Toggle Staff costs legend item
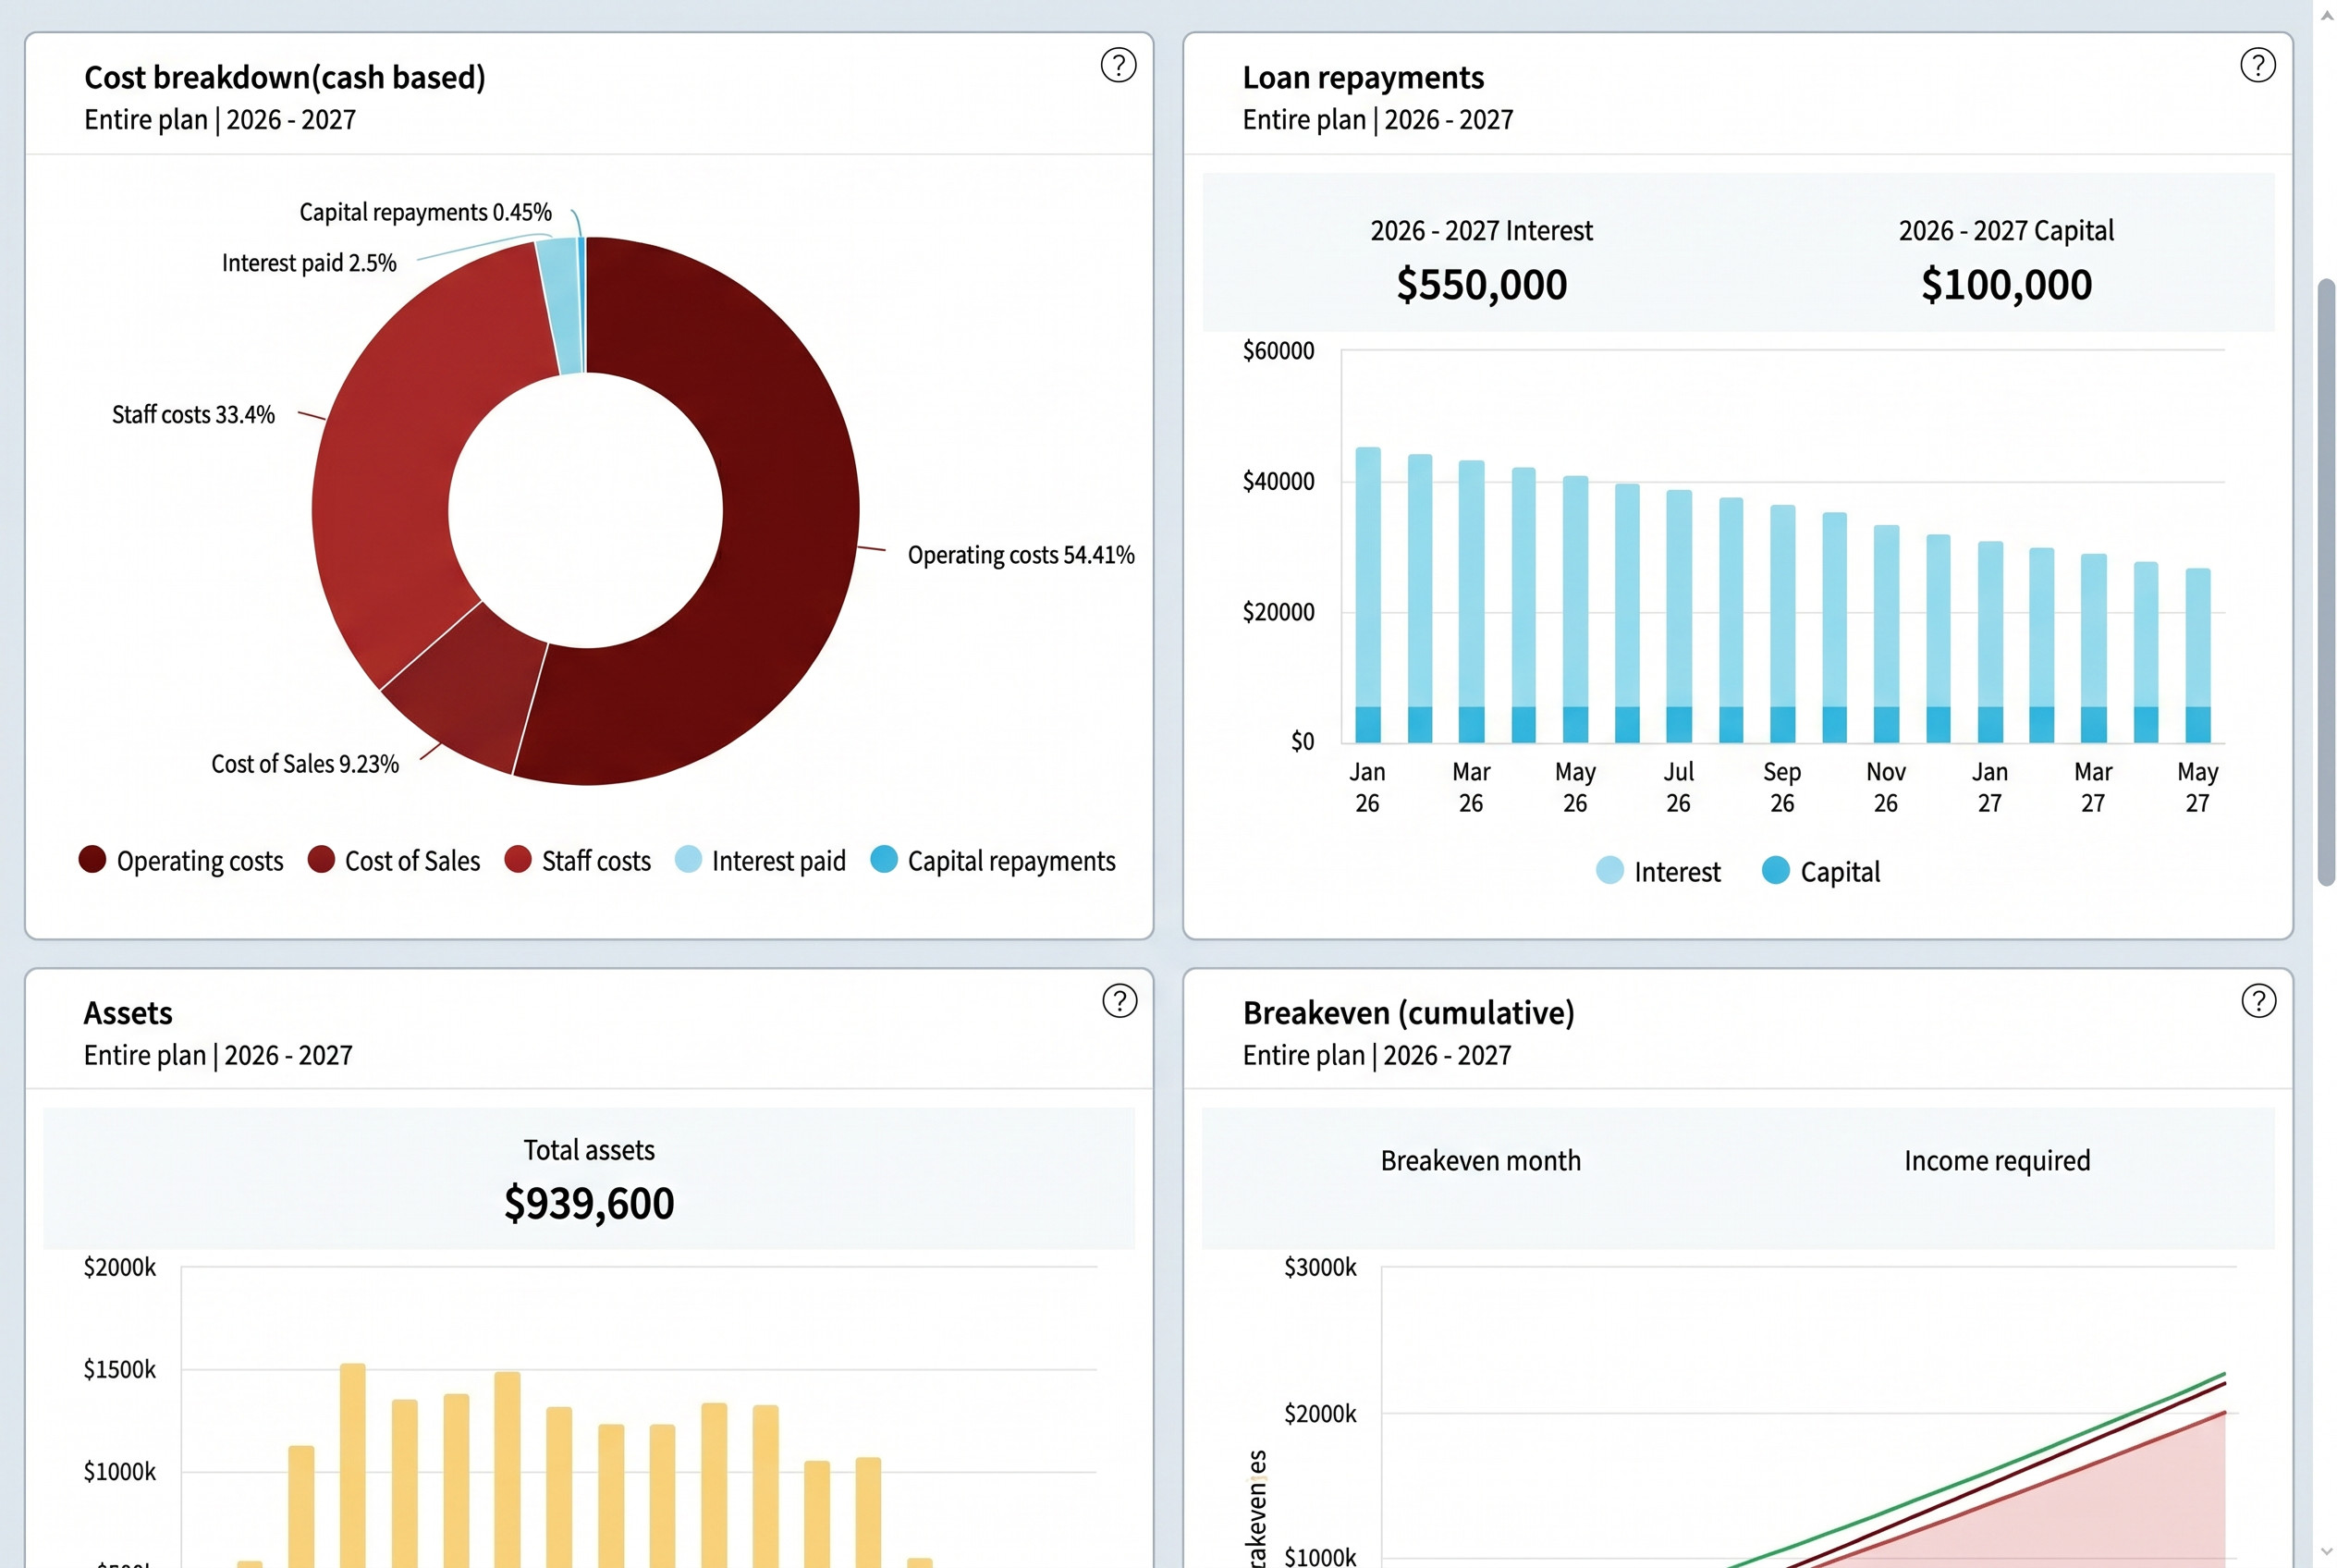The image size is (2337, 1568). point(578,860)
